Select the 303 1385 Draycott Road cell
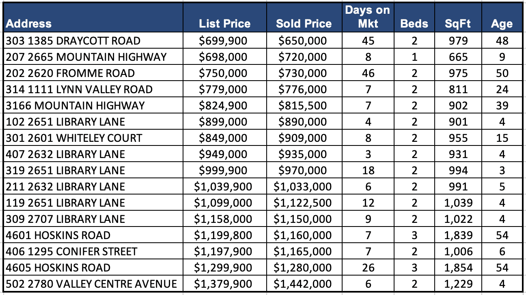 click(73, 41)
